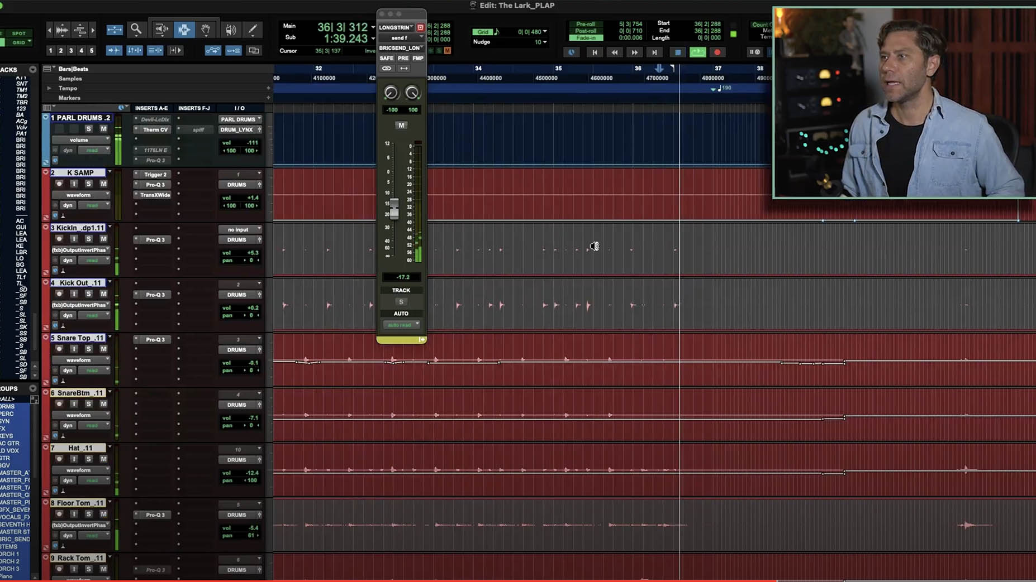
Task: Mute the K SAMP track
Action: [x=103, y=184]
